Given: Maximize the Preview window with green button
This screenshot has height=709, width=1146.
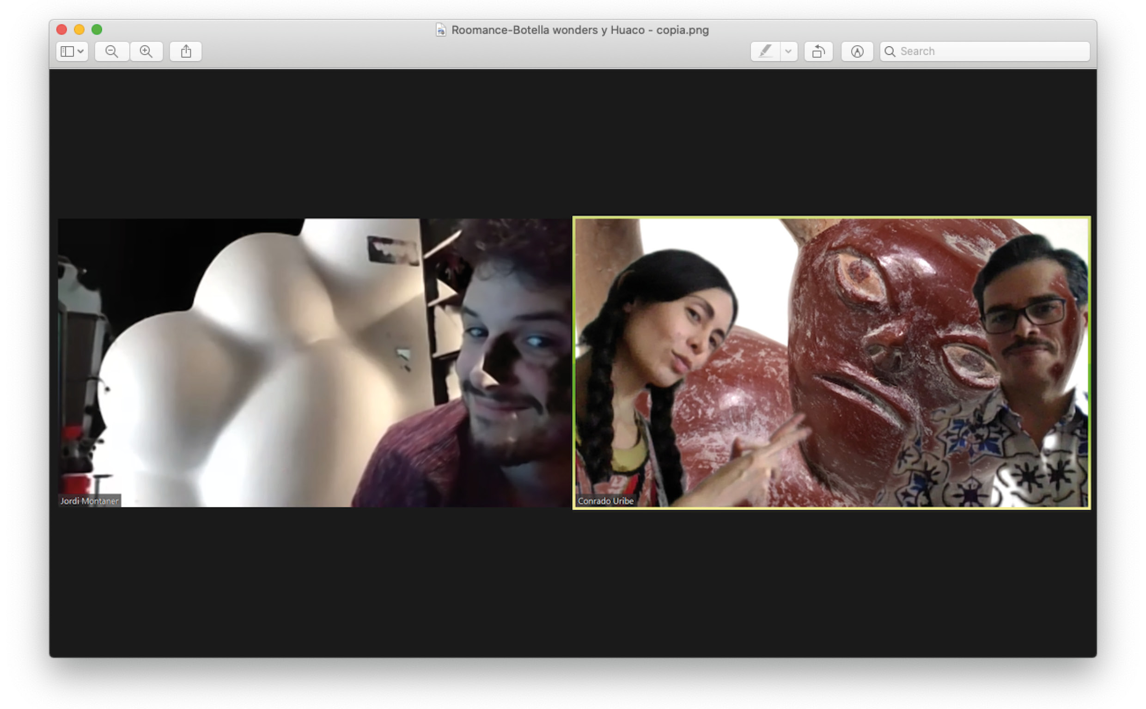Looking at the screenshot, I should pos(97,30).
